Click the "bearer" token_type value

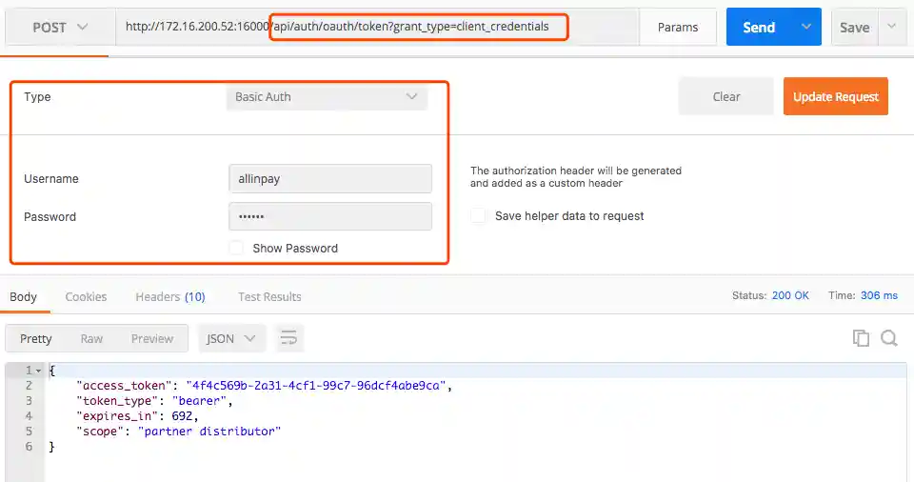click(x=199, y=401)
